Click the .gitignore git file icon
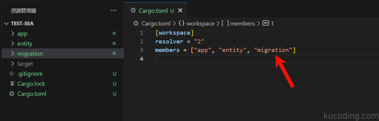This screenshot has width=379, height=121. [x=12, y=74]
